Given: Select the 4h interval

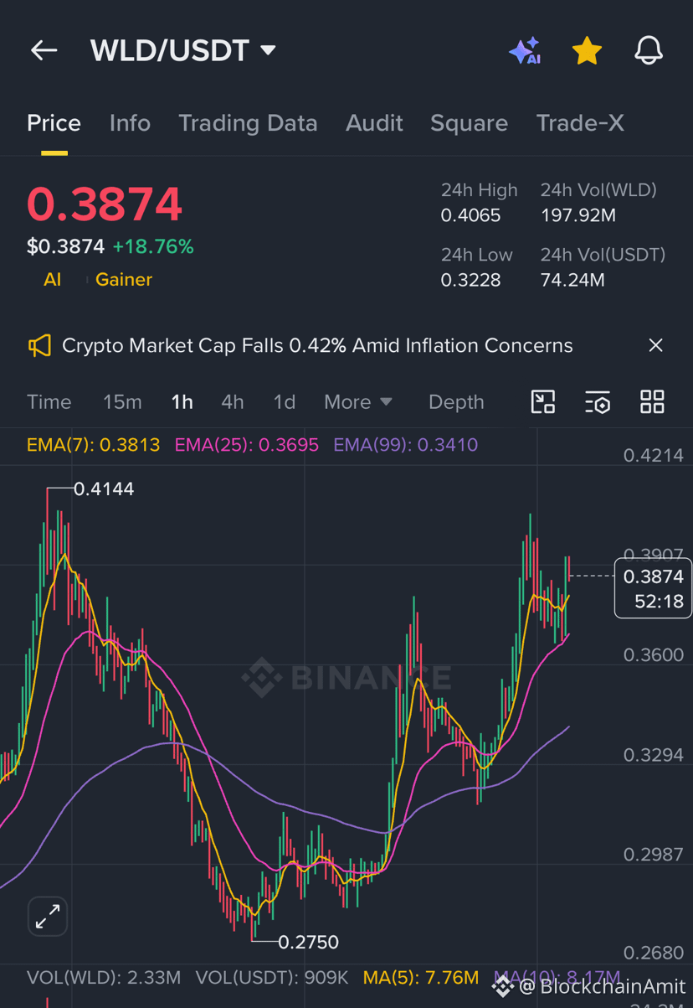Looking at the screenshot, I should click(x=233, y=402).
